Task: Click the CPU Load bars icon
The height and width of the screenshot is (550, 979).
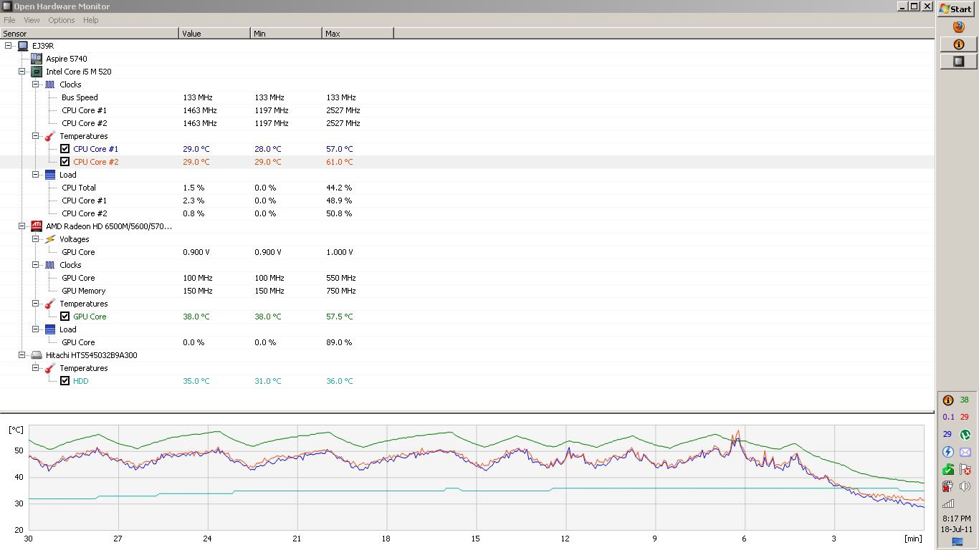Action: point(50,175)
